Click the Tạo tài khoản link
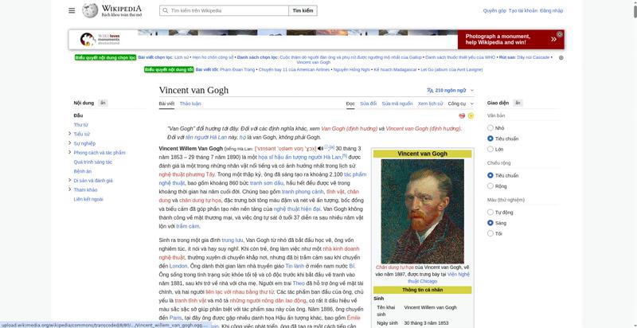Viewport: 637px width, 328px height. (x=523, y=10)
